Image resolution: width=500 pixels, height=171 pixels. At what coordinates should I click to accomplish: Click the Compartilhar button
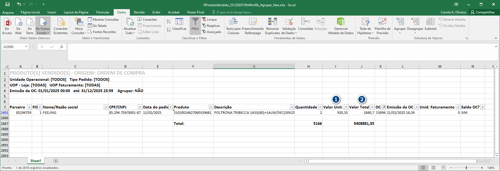coord(482,12)
